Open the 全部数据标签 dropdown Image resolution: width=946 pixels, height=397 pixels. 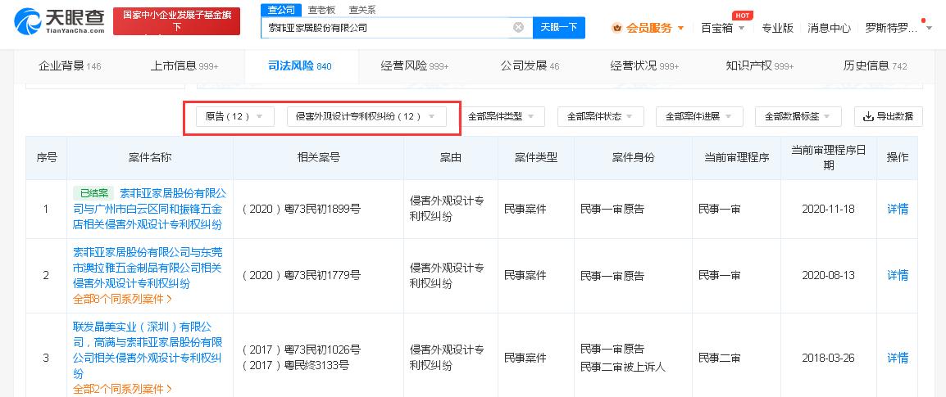click(798, 116)
